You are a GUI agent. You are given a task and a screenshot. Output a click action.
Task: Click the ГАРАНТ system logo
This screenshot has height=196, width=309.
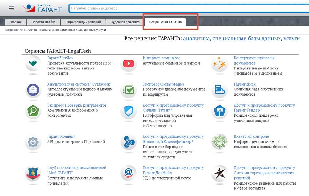42,8
